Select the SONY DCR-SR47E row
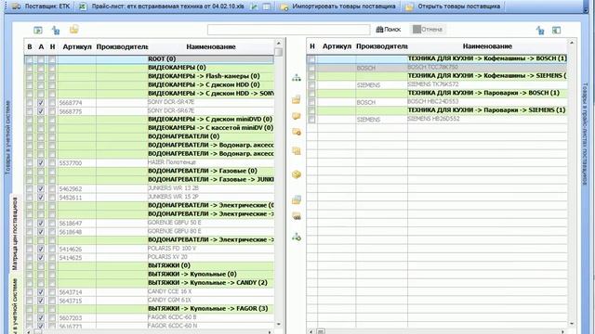595x334 pixels. coord(149,102)
